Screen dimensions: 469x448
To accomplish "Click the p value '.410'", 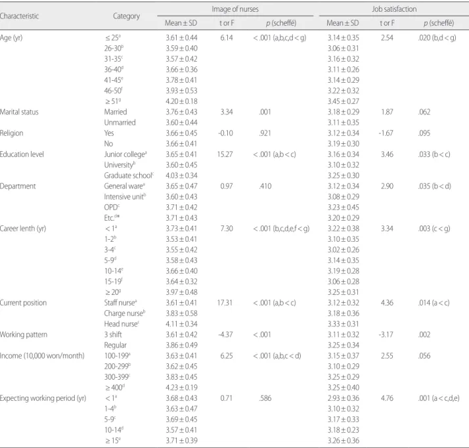I will tap(265, 186).
